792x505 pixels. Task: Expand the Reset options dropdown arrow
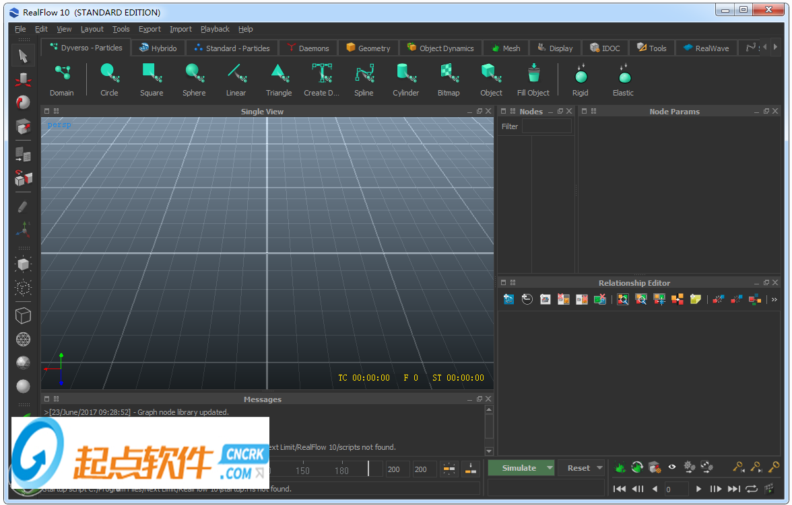pyautogui.click(x=599, y=468)
